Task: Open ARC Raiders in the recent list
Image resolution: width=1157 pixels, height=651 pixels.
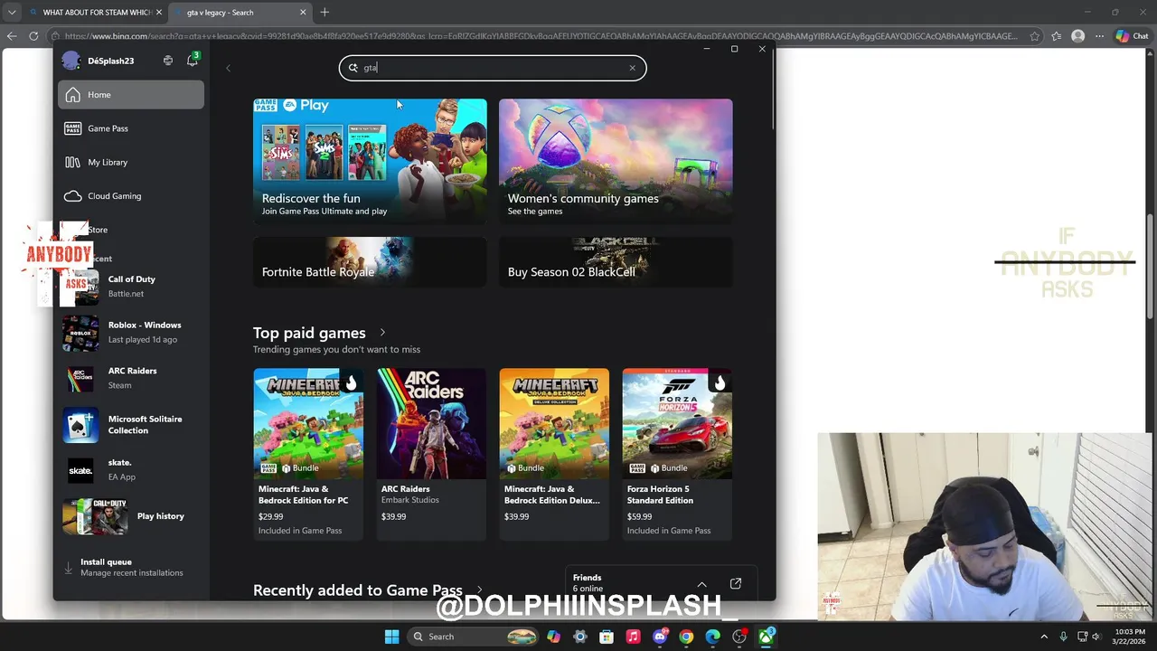Action: (x=131, y=378)
